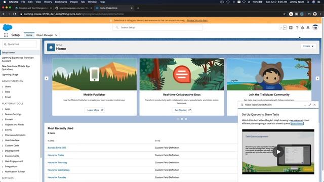Viewport: 324px width, 182px height.
Task: Open the Notifications bell icon
Action: (308, 28)
